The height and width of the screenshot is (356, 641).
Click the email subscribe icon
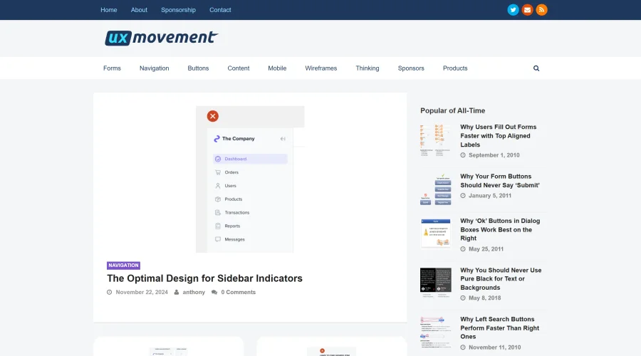click(x=527, y=10)
